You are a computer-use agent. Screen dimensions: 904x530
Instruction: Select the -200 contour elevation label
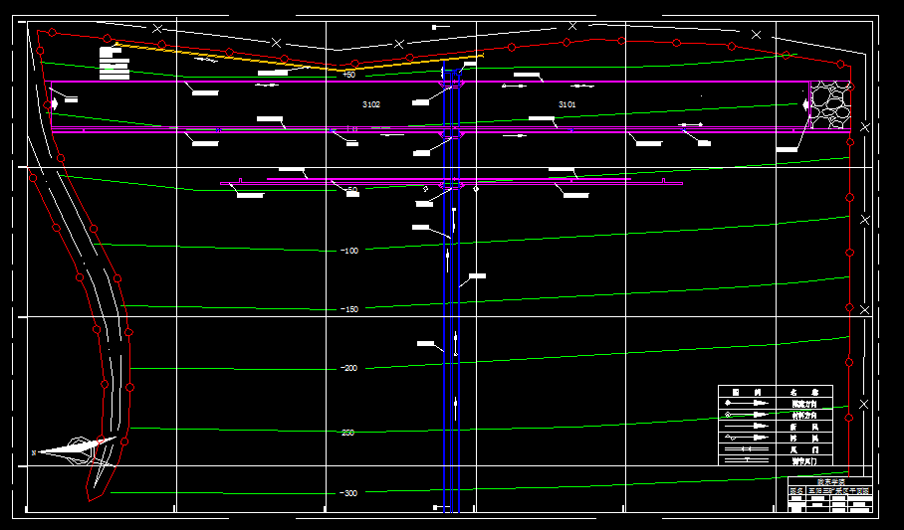coord(348,368)
